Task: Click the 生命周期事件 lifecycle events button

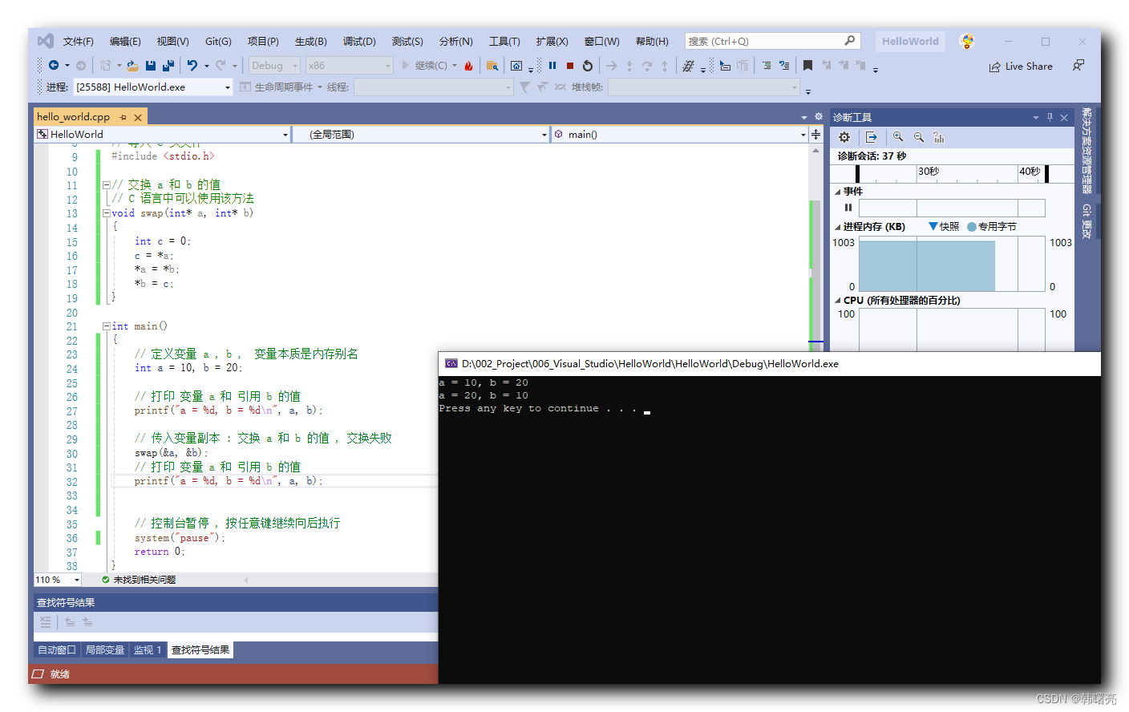Action: (277, 87)
